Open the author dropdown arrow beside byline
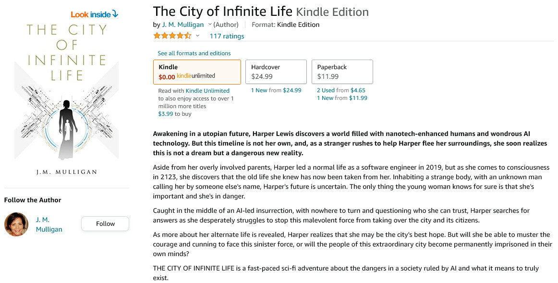 pos(210,25)
